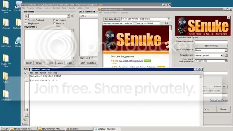
Task: Expand the Harvester footprint dropdown
Action: (x=68, y=16)
